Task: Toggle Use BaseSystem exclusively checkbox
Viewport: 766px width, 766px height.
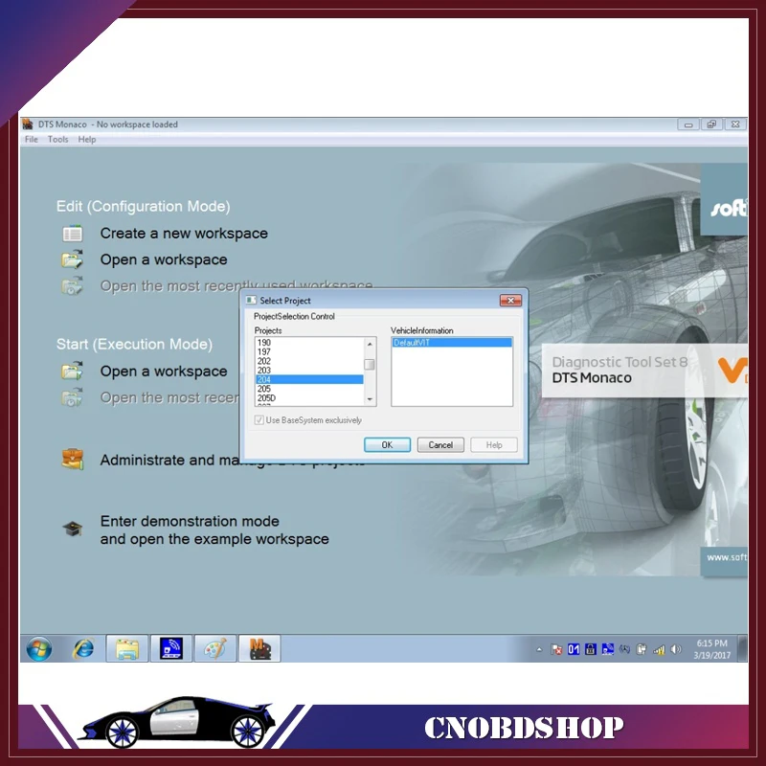Action: pos(259,420)
